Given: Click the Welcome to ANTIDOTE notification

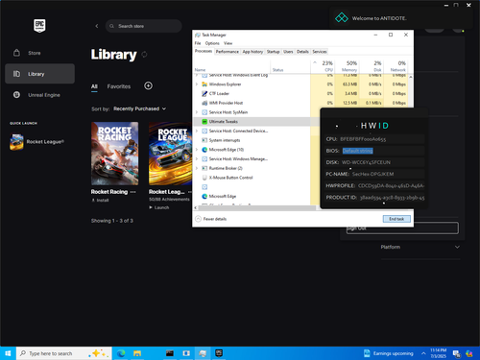Looking at the screenshot, I should 400,18.
